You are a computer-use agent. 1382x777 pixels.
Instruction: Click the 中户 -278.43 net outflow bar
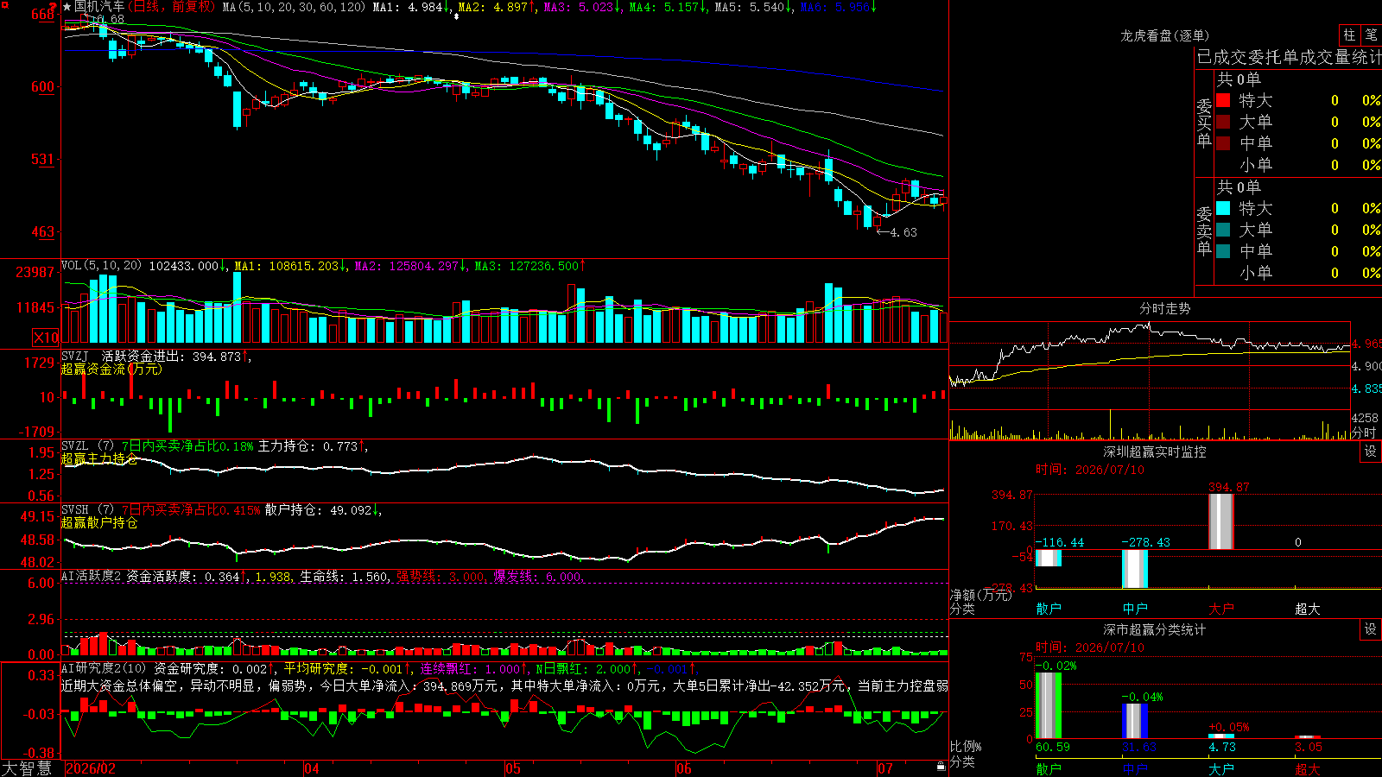point(1135,569)
